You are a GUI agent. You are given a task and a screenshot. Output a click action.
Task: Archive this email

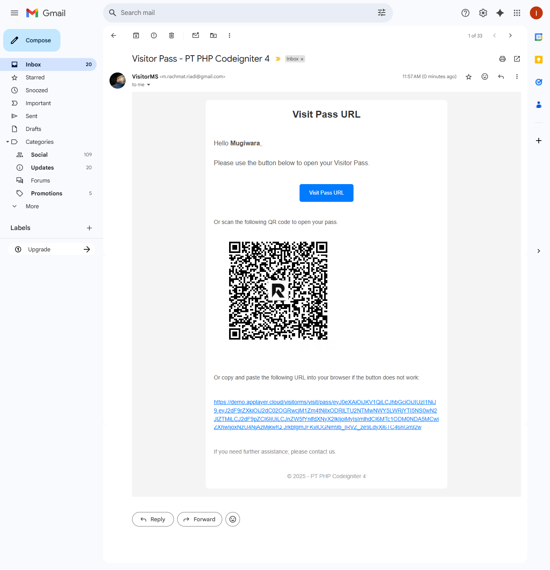tap(136, 35)
